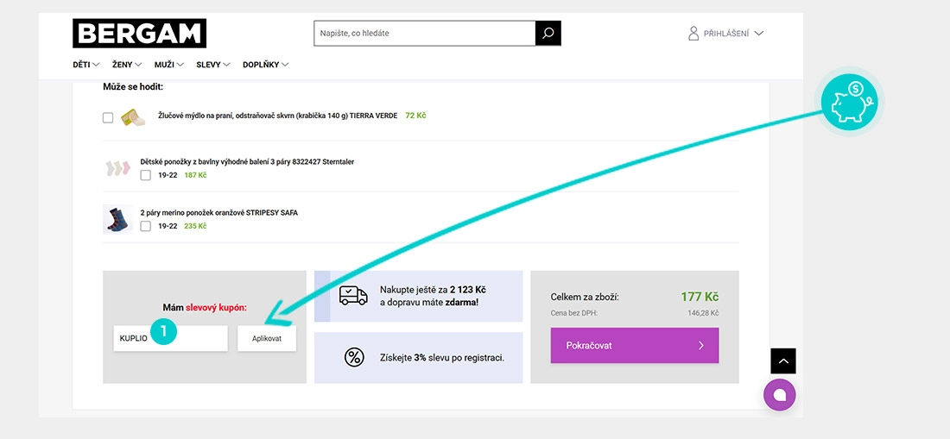The height and width of the screenshot is (439, 950).
Task: Open the Dětské ponožky Sterntaler product link
Action: (247, 162)
